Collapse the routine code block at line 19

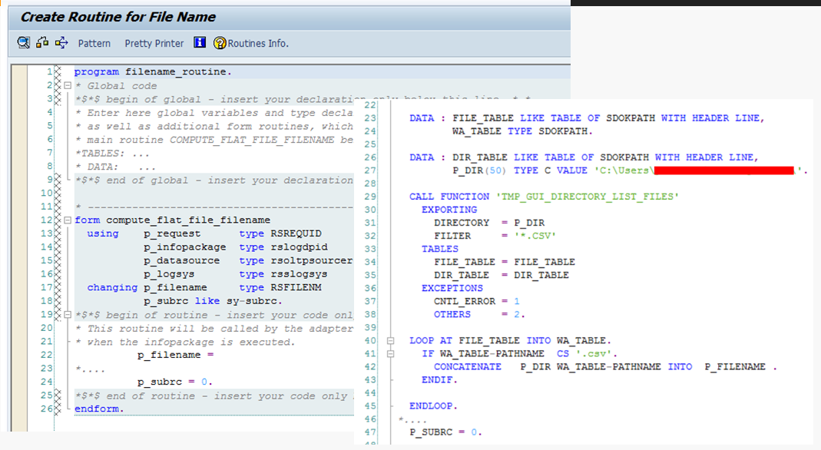(x=66, y=314)
